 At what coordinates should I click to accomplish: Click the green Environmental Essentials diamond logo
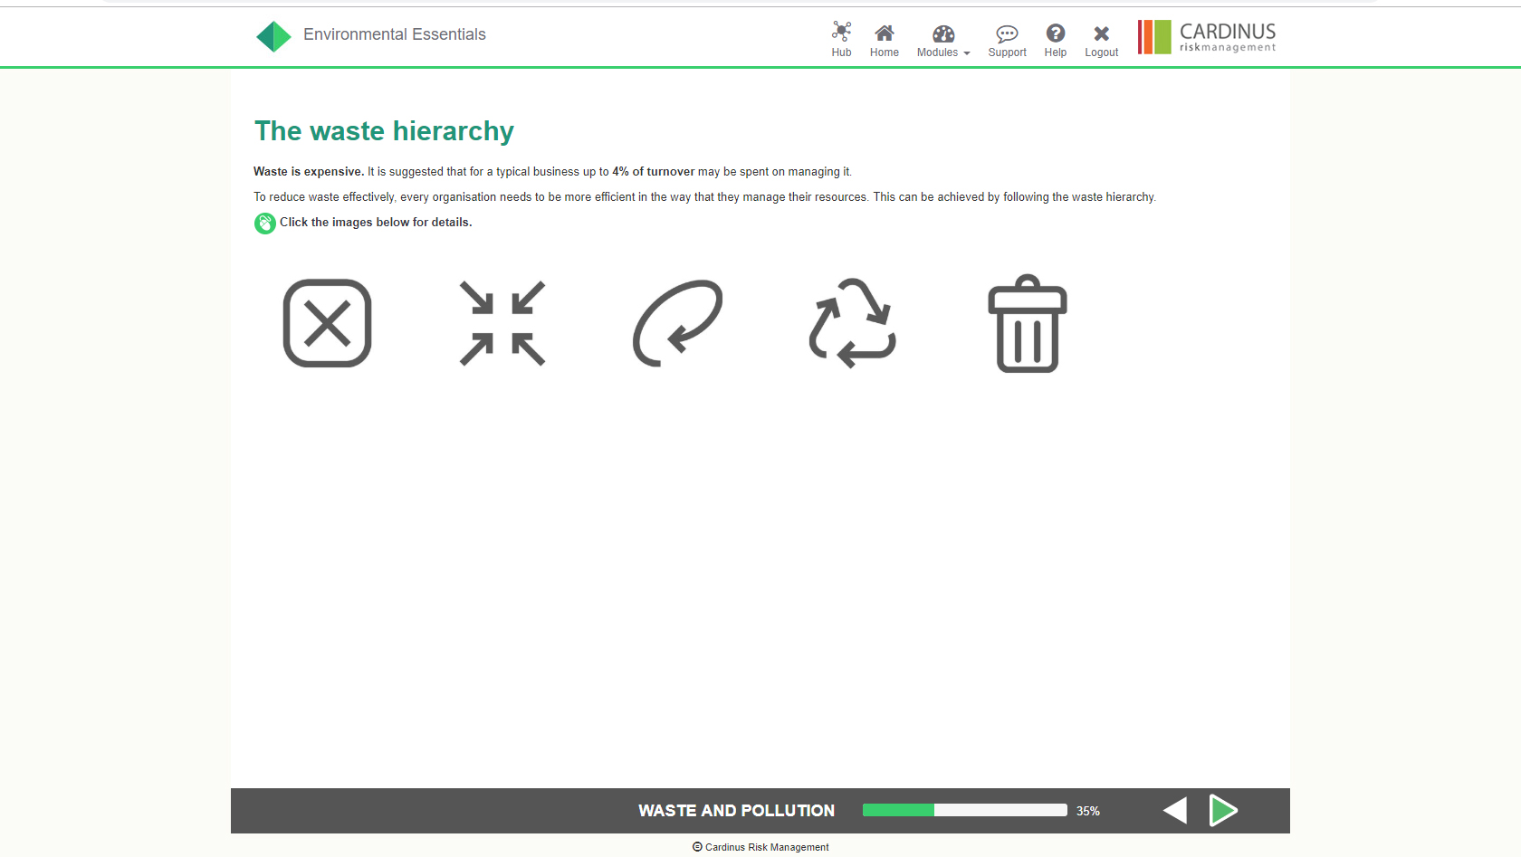(x=273, y=36)
